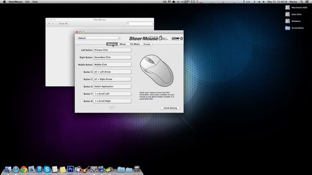Open the Button 5 action dropdown
This screenshot has height=175, width=312.
click(x=112, y=79)
